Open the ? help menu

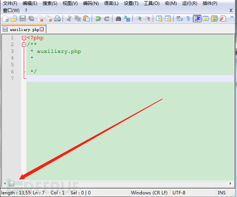[x=26, y=11]
